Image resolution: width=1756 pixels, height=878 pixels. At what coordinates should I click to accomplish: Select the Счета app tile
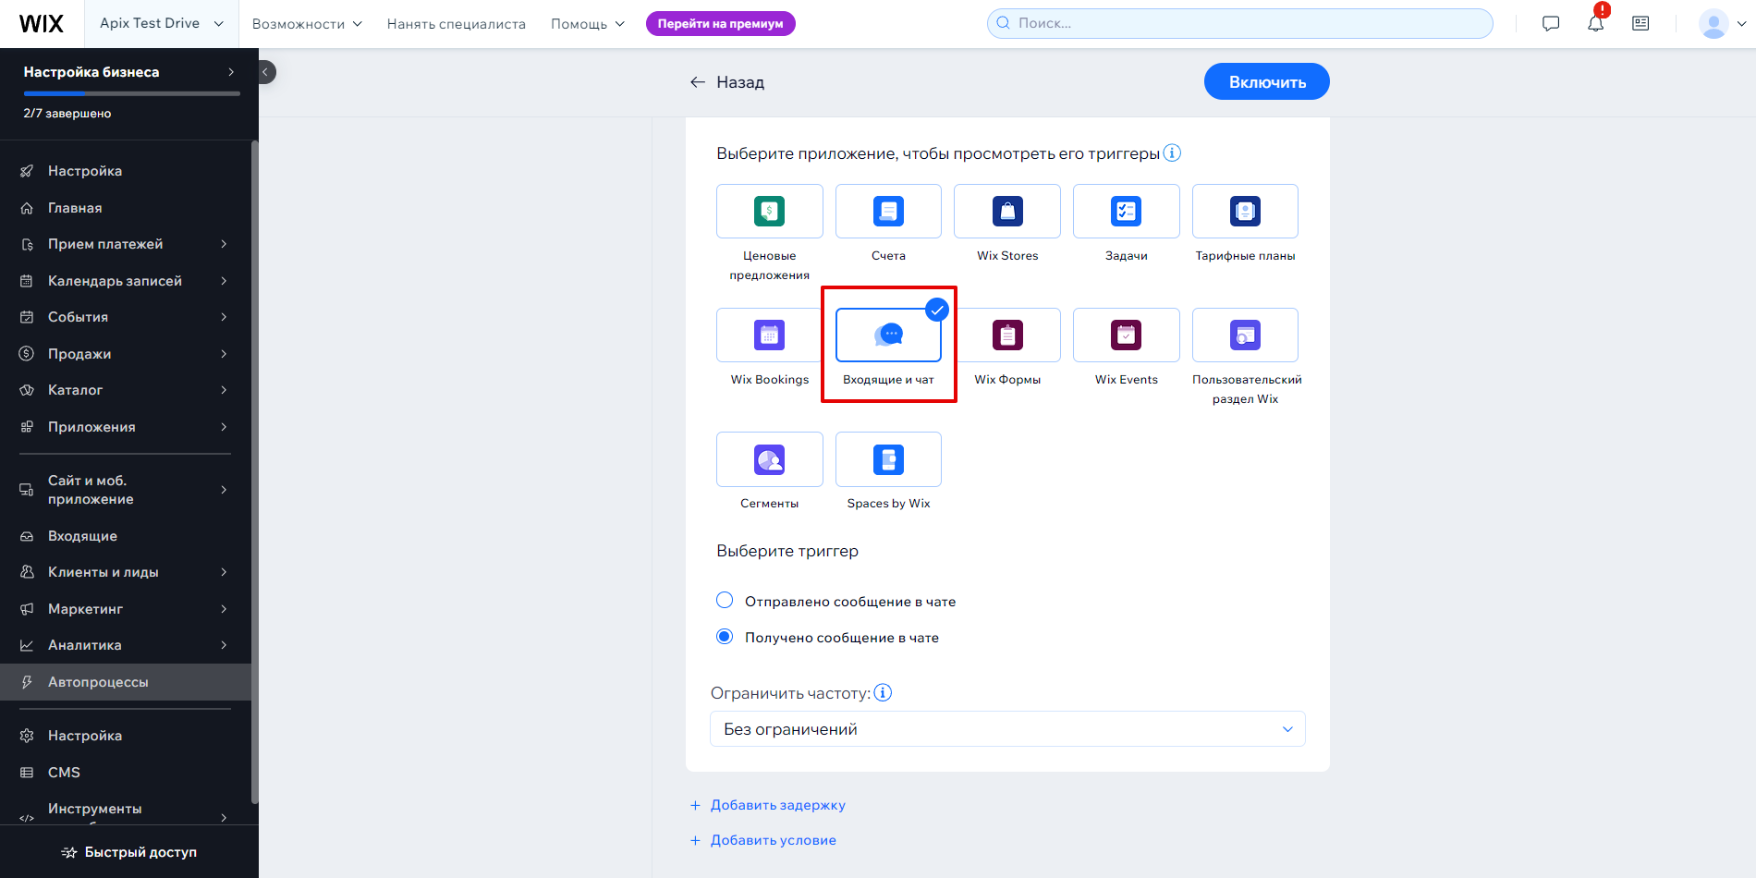tap(888, 212)
